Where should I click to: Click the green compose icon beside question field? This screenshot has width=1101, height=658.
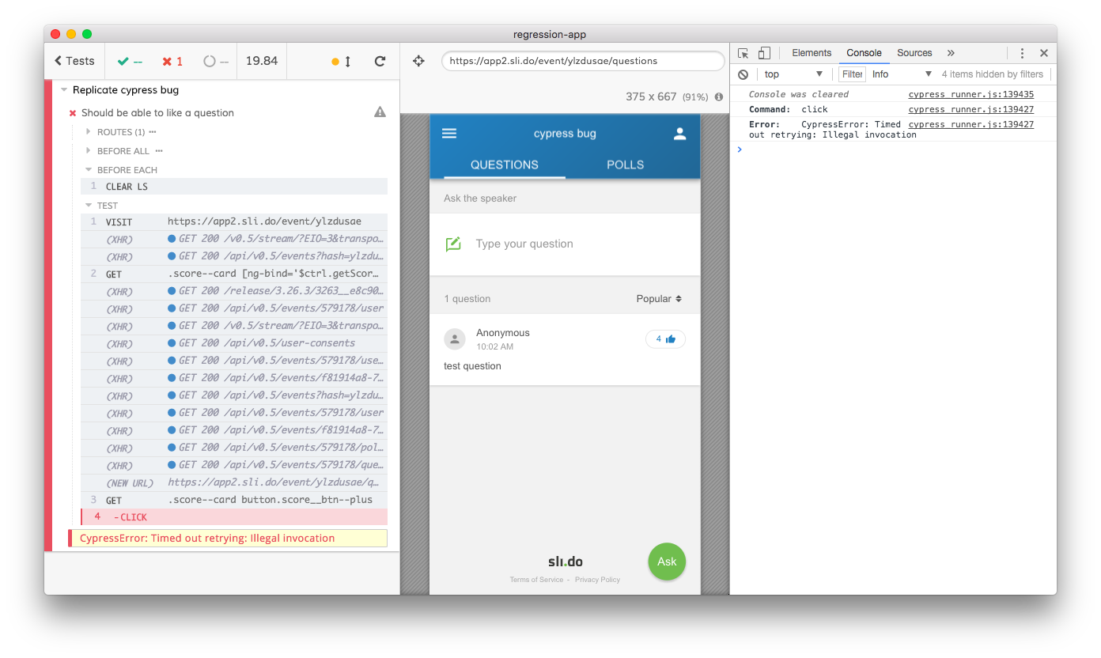452,244
